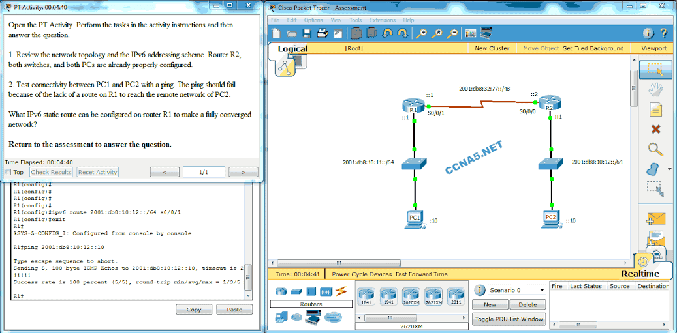Select the Wireless Devices category
The image size is (677, 333).
(x=326, y=292)
